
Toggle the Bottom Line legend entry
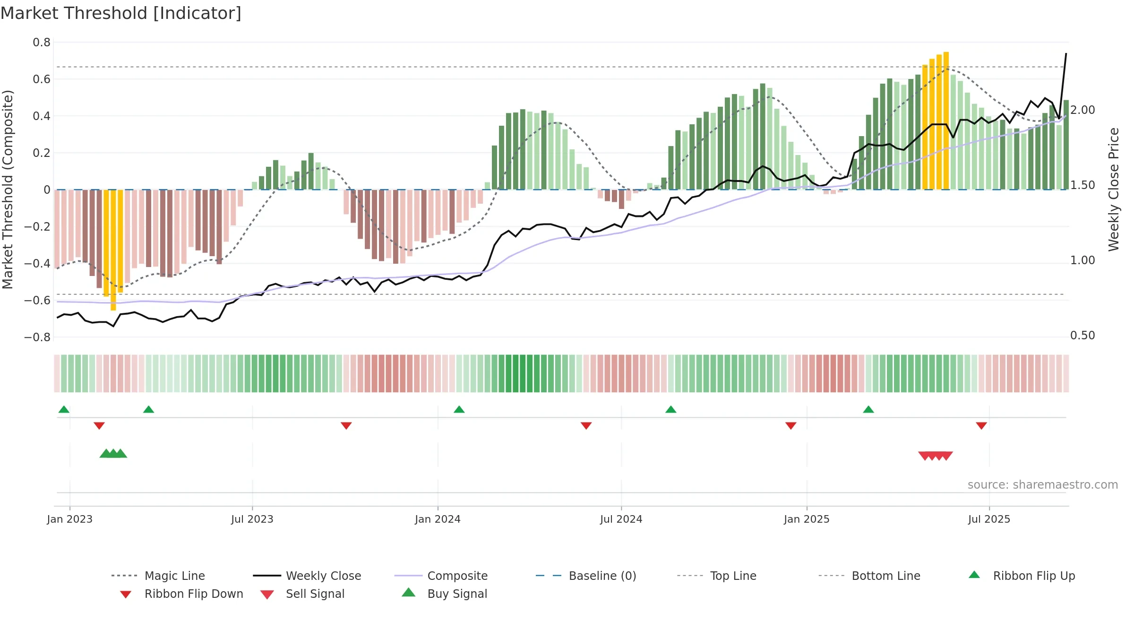pos(869,576)
